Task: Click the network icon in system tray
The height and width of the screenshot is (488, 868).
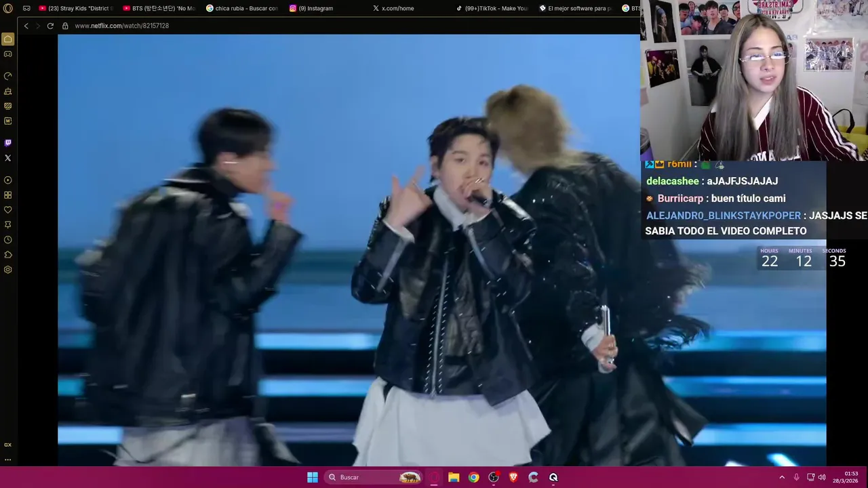Action: (810, 477)
